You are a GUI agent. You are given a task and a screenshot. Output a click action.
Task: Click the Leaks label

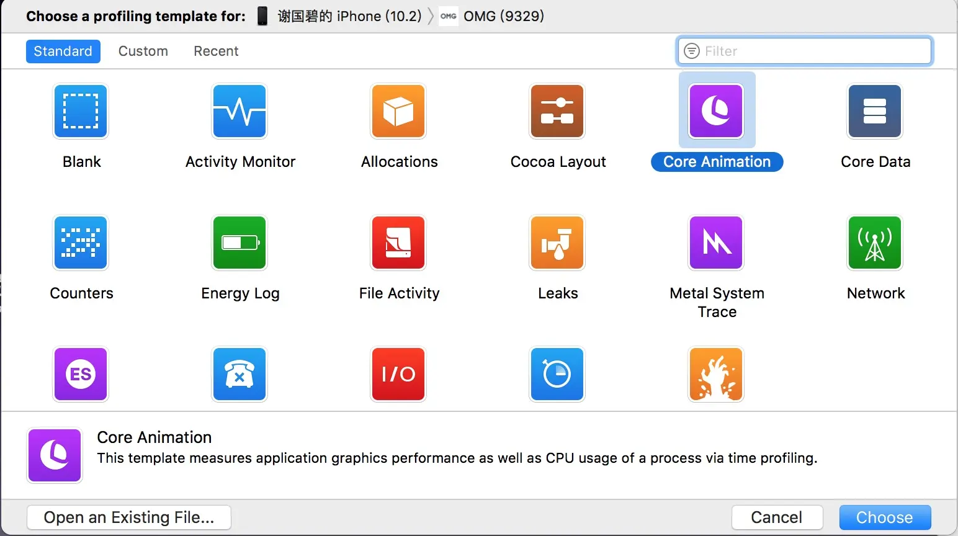(558, 293)
